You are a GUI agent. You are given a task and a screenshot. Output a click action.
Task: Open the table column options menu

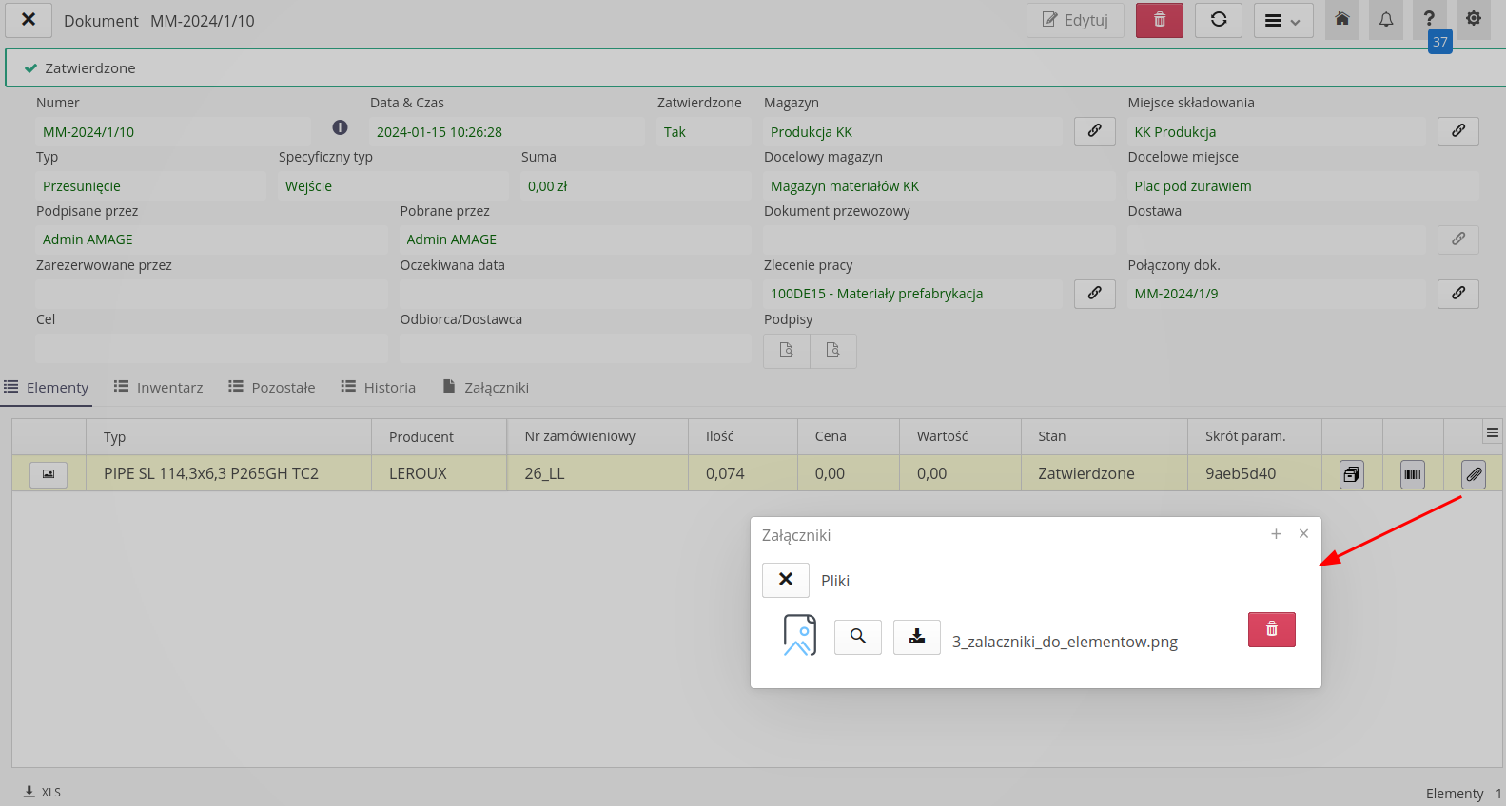point(1492,432)
